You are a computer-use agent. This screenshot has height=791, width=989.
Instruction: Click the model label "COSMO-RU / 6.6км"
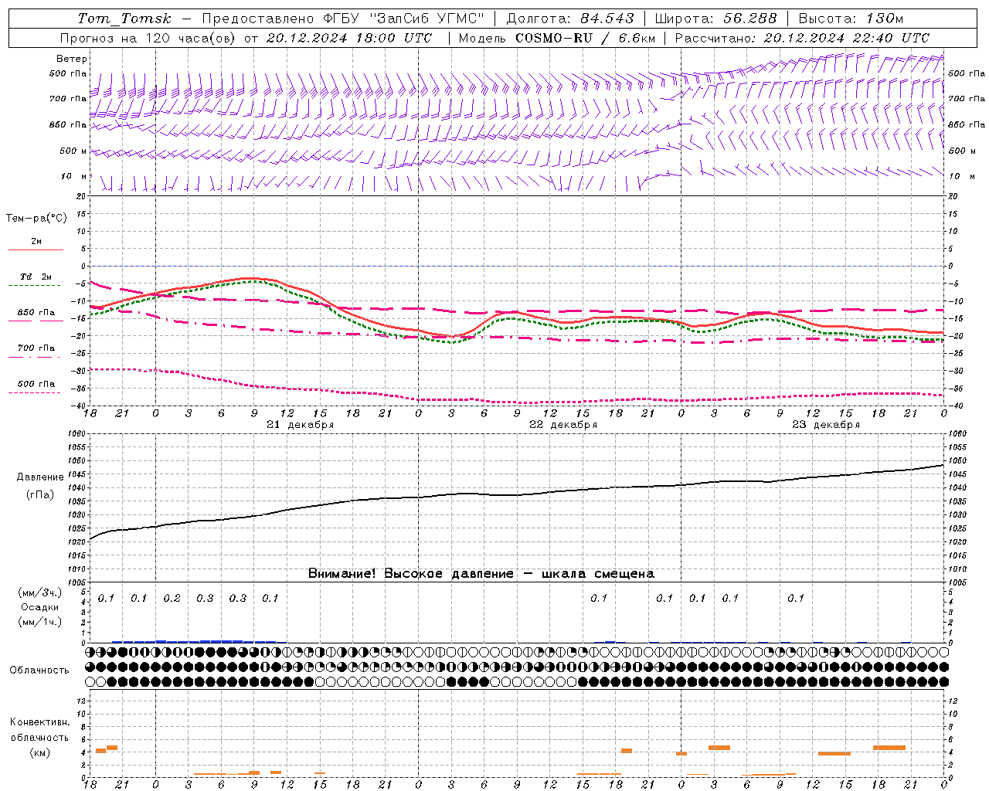[x=585, y=38]
